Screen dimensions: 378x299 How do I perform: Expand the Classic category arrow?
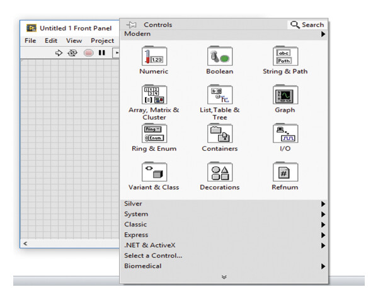[323, 225]
